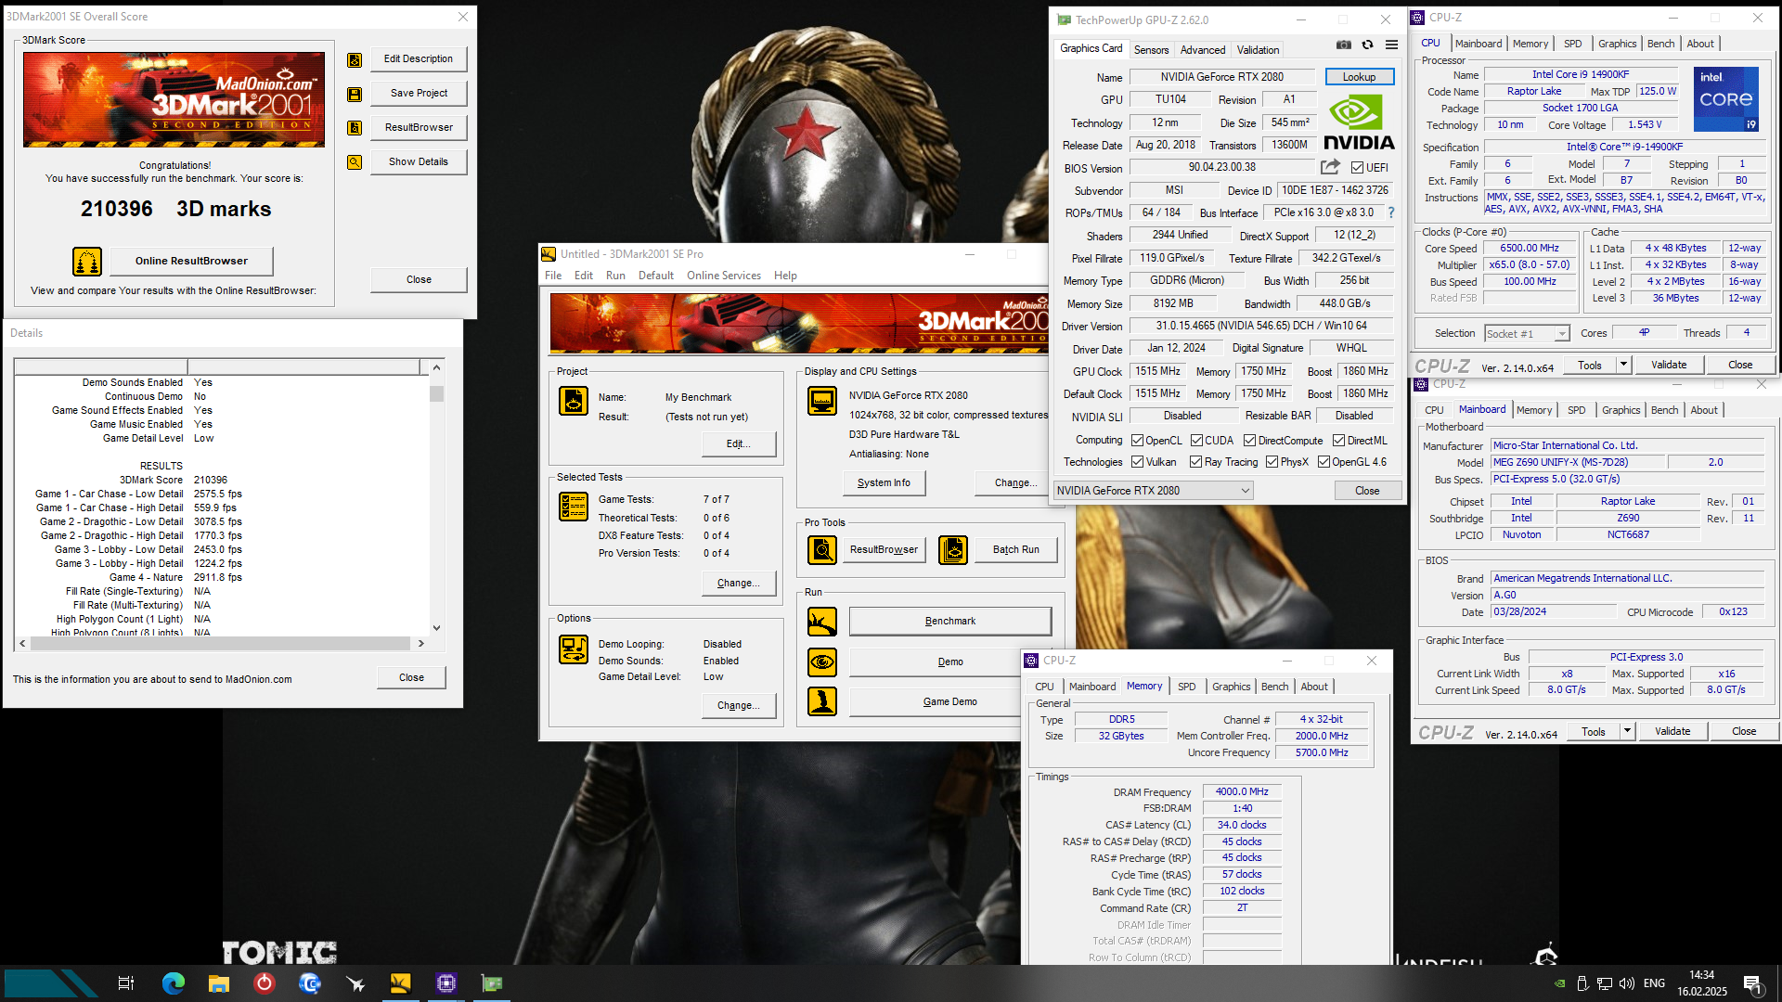Viewport: 1782px width, 1002px height.
Task: Expand the Tools dropdown arrow in CPU-Z CPU window
Action: click(x=1624, y=365)
